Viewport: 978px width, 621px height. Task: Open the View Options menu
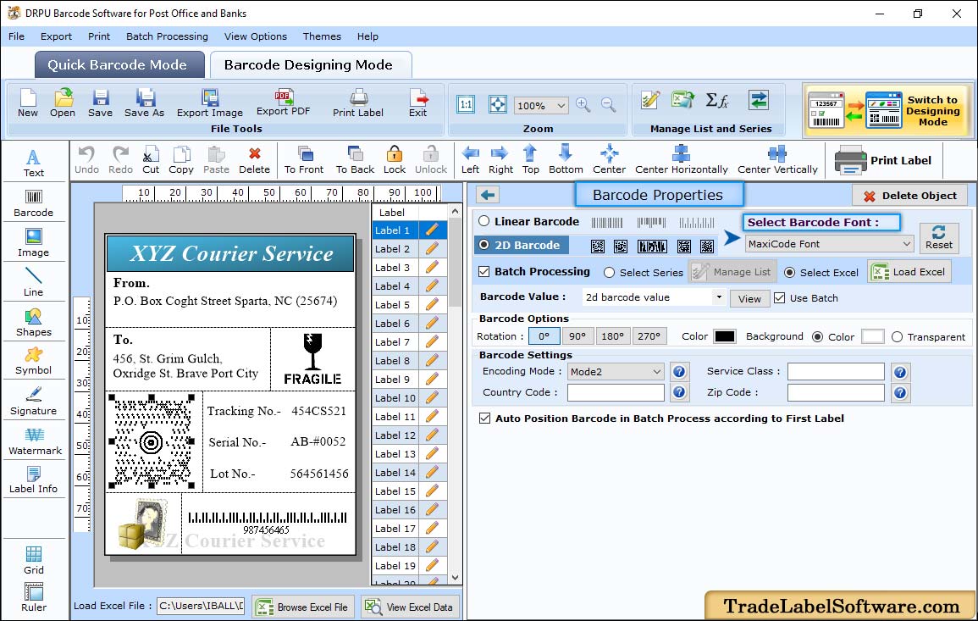click(256, 36)
